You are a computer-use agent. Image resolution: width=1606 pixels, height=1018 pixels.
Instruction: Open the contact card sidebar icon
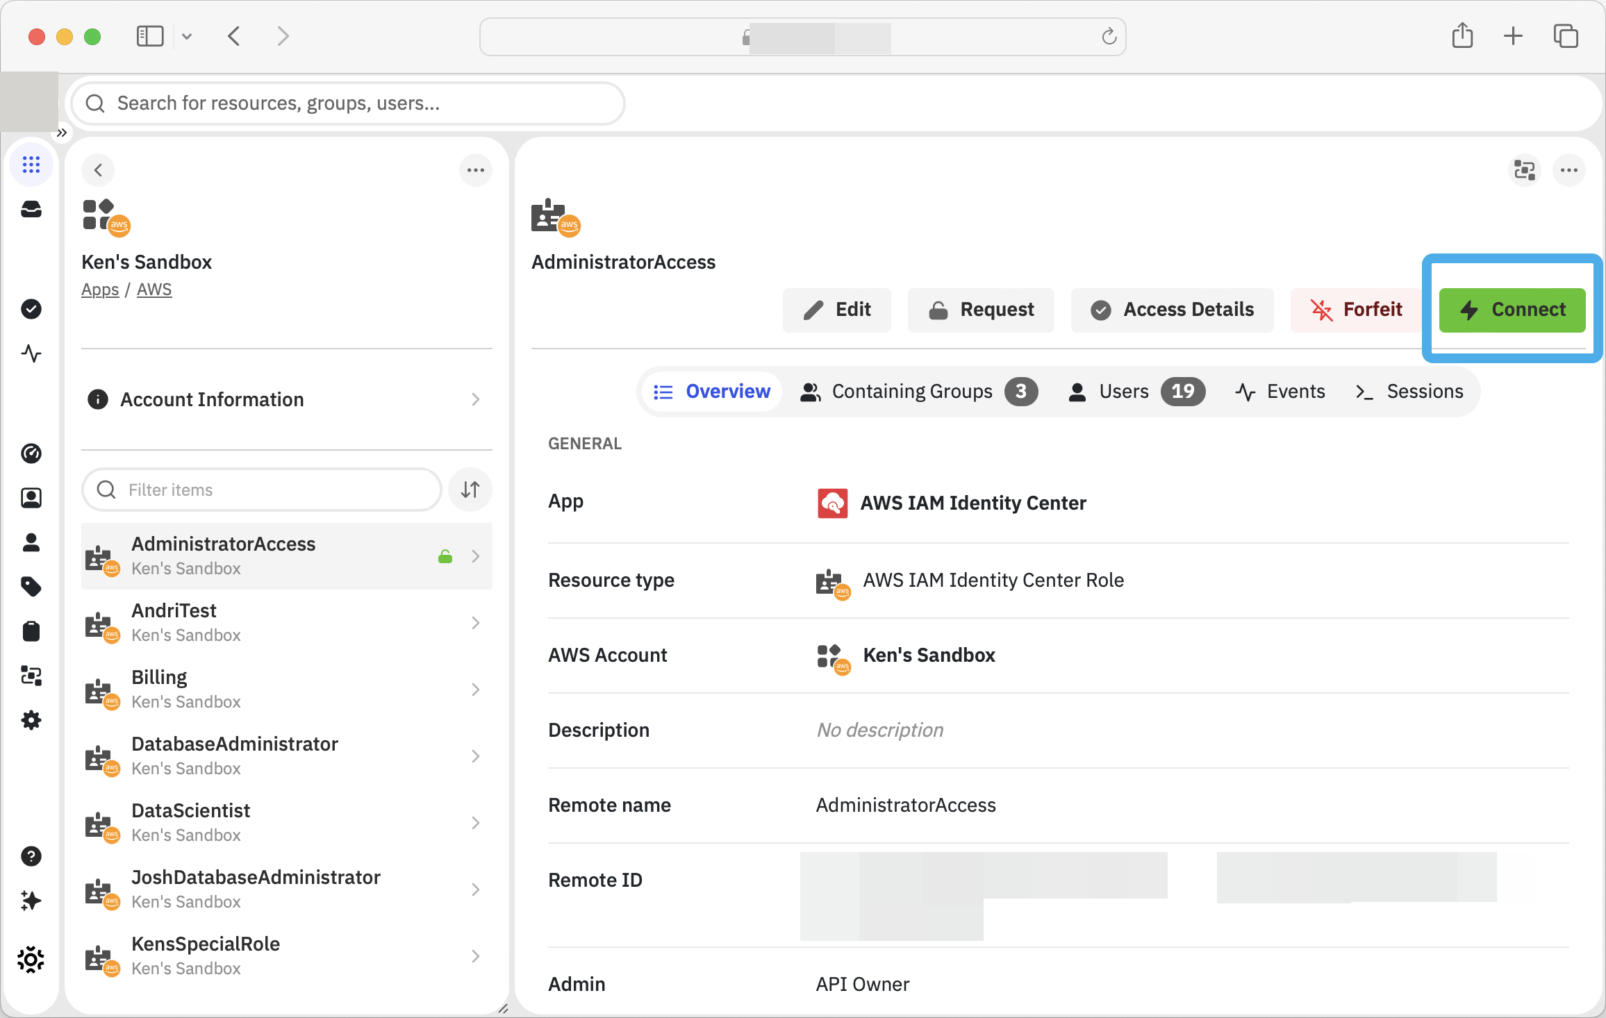pyautogui.click(x=31, y=498)
